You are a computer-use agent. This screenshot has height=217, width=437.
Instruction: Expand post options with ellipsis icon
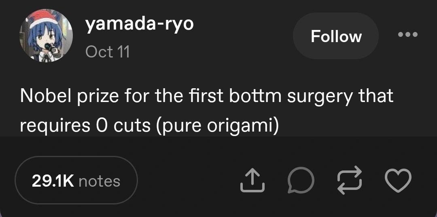(x=407, y=35)
